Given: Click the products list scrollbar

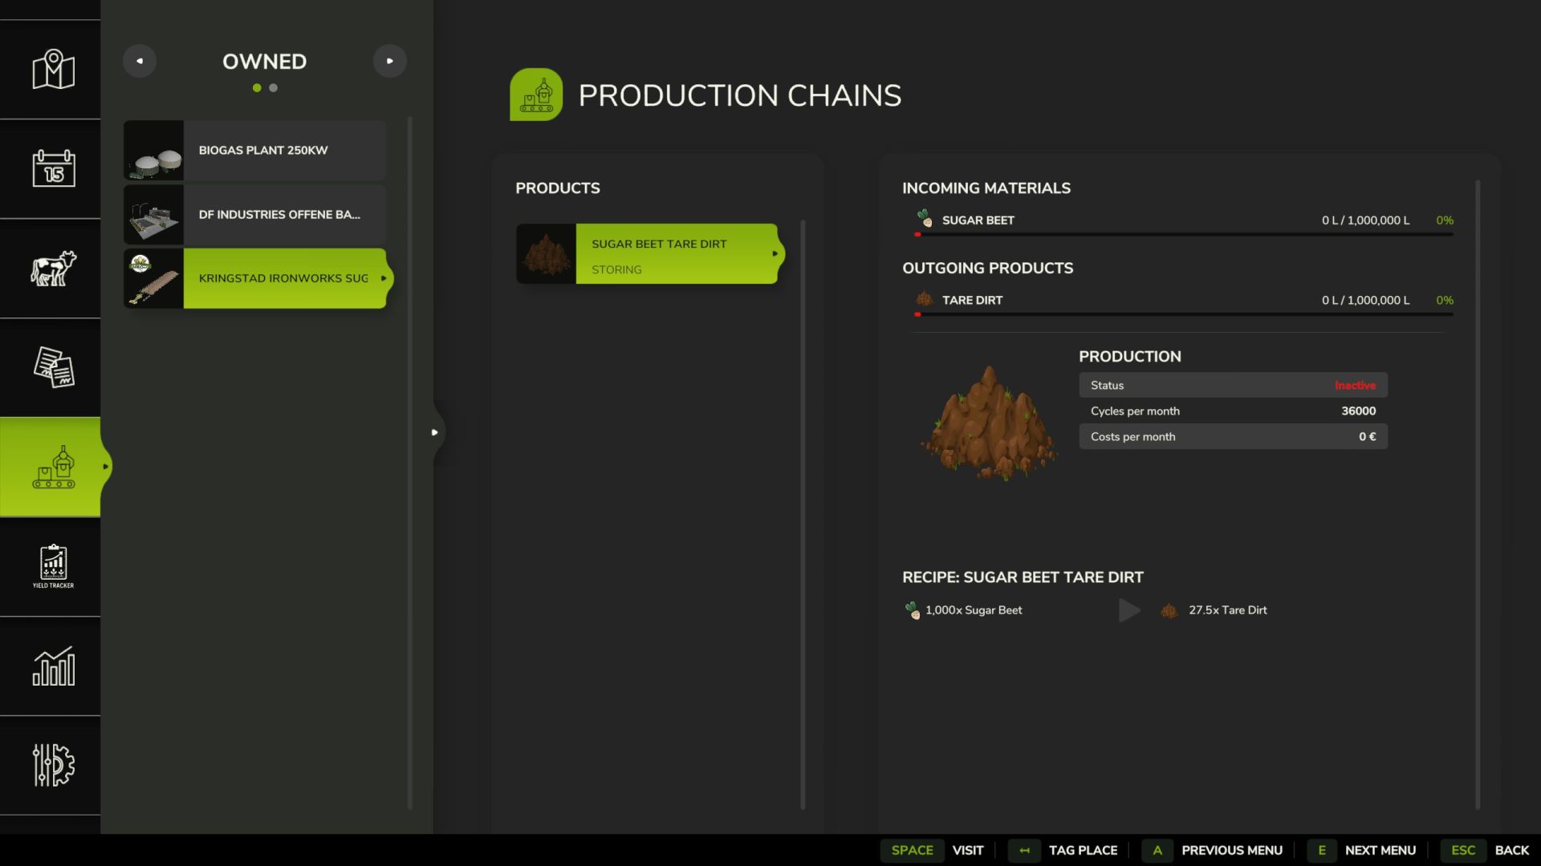Looking at the screenshot, I should 803,515.
